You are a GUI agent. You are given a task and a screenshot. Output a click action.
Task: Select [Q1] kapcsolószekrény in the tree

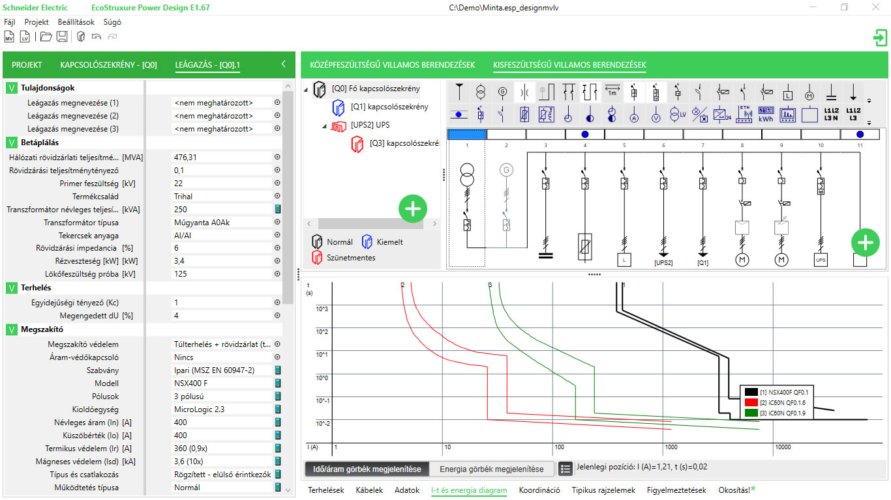click(x=389, y=107)
